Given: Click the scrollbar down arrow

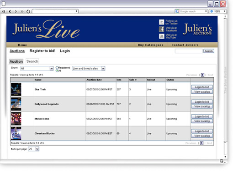Looking at the screenshot, I should (225, 157).
